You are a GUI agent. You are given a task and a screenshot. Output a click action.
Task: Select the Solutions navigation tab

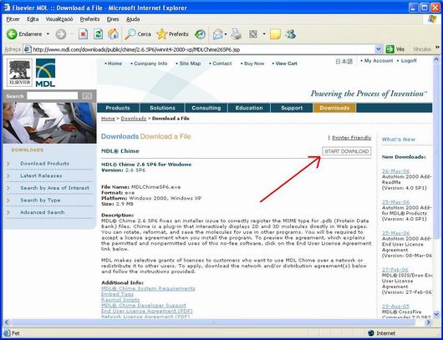[162, 108]
